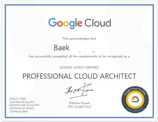Click the 'GOOGLE CLOUD CERTIFIED' heading
The image size is (158, 122).
[x=79, y=67]
